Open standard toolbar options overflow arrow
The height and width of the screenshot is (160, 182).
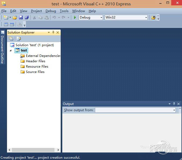(158, 17)
